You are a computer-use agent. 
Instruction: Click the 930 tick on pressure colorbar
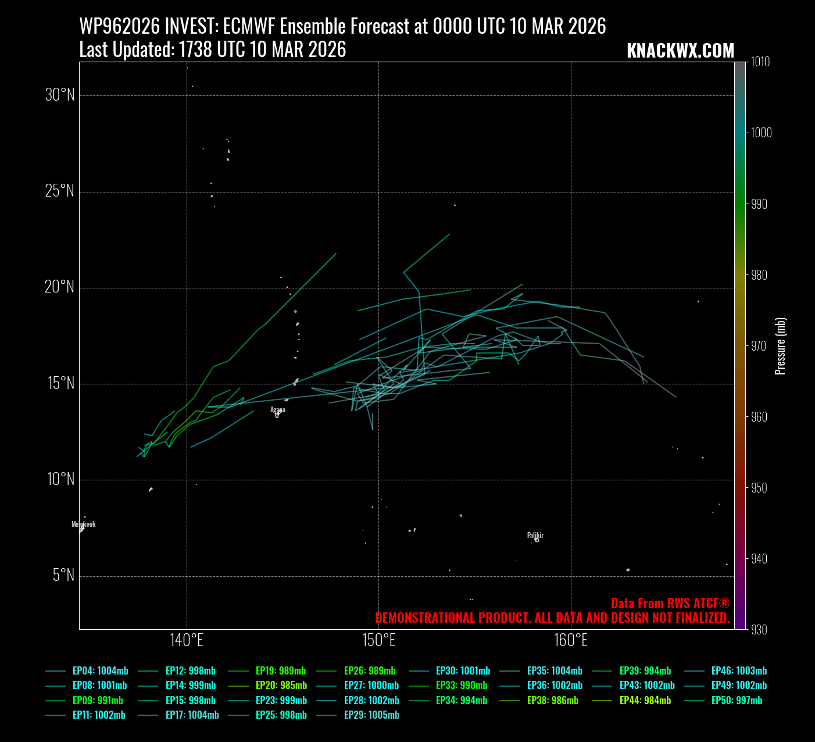pos(759,629)
